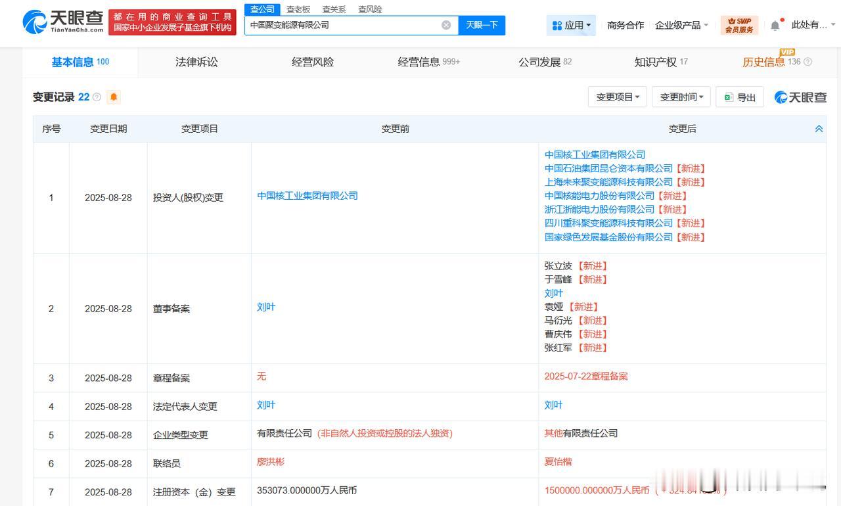Click the help icon next to 变更记录 22
Viewport: 841px width, 506px height.
point(97,97)
